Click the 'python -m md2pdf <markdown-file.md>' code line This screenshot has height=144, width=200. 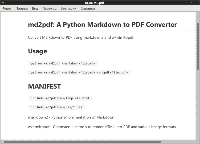click(63, 63)
